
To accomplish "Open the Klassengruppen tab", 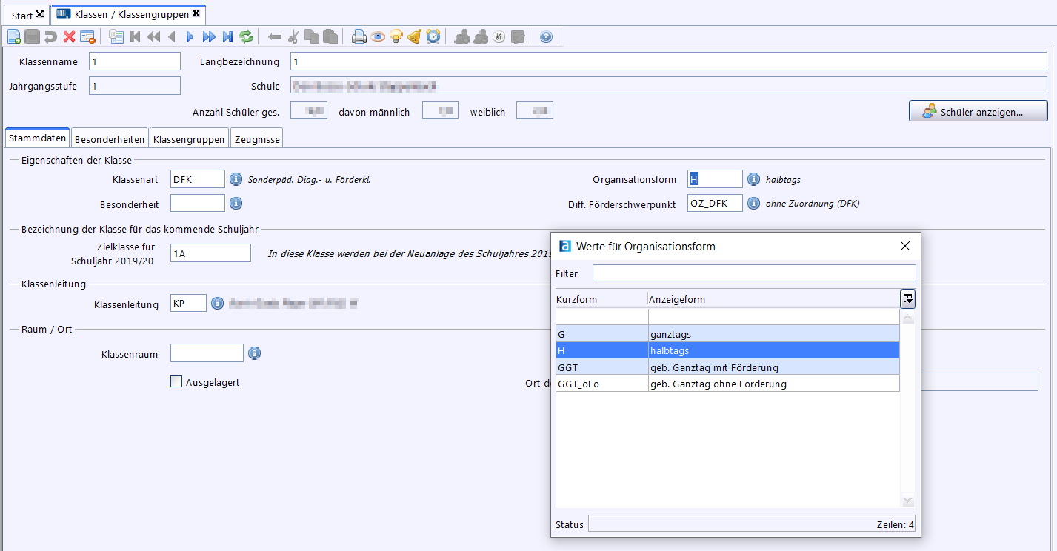I will pyautogui.click(x=189, y=138).
